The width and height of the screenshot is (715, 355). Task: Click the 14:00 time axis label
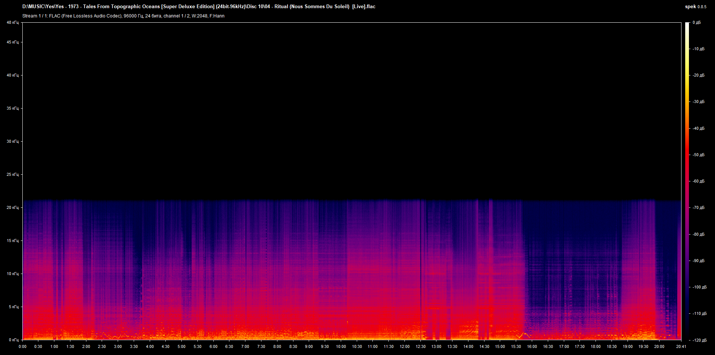pyautogui.click(x=468, y=347)
